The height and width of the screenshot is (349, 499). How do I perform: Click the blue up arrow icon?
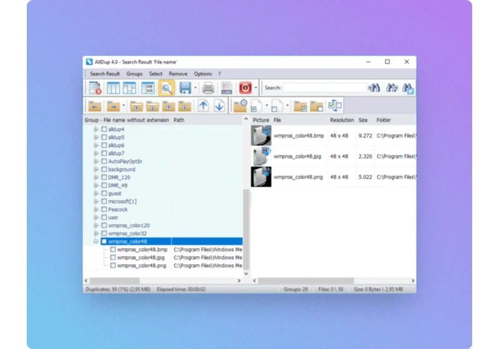[203, 105]
